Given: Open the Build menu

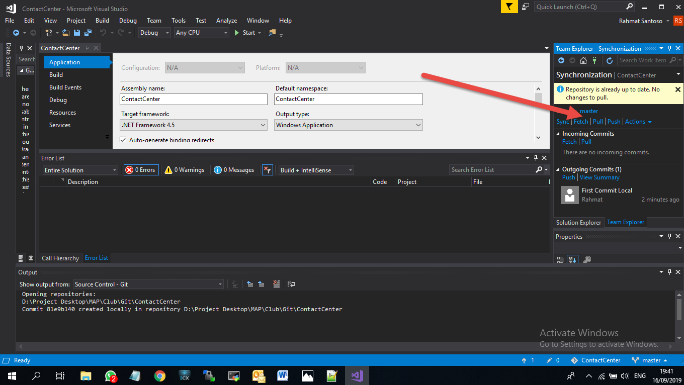Looking at the screenshot, I should coord(102,21).
